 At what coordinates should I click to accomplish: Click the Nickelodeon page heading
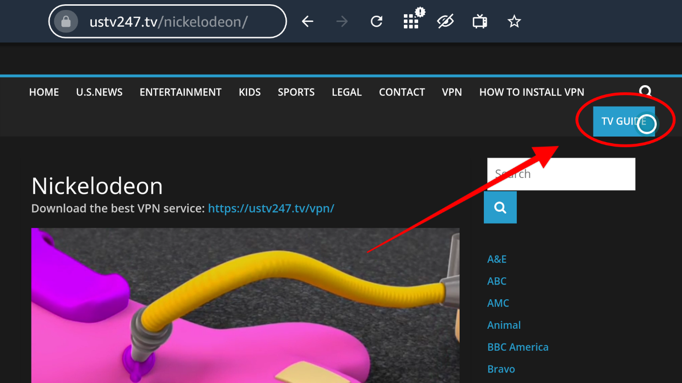(97, 186)
